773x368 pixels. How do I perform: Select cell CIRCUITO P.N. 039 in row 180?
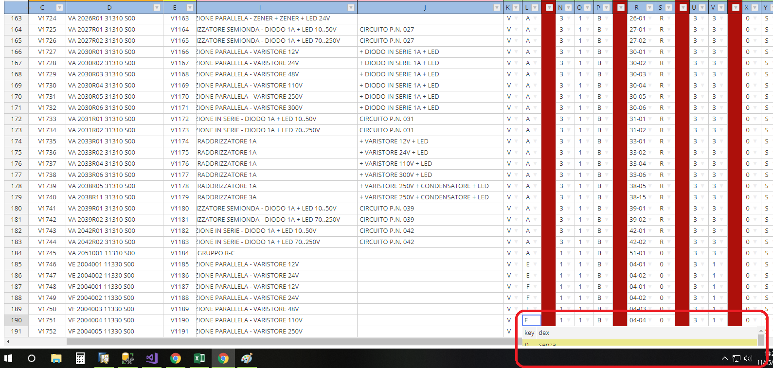point(430,209)
